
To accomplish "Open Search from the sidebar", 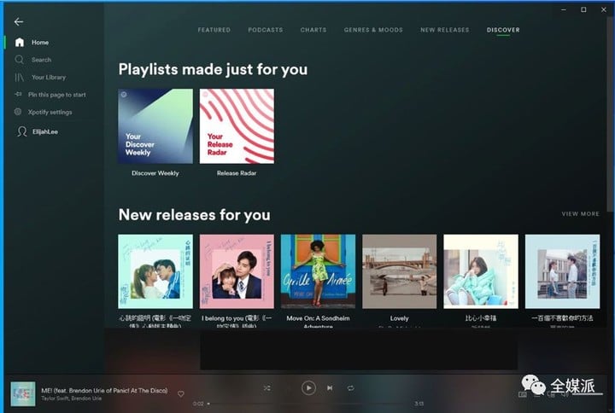I will (42, 60).
